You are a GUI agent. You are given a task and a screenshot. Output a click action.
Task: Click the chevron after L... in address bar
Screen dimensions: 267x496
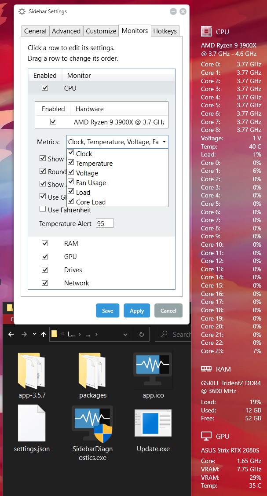80,334
